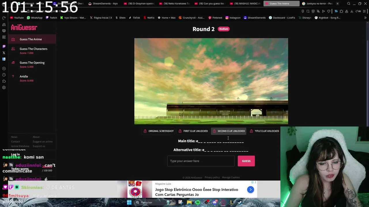This screenshot has width=369, height=207.
Task: Click the answer input field
Action: tap(201, 161)
